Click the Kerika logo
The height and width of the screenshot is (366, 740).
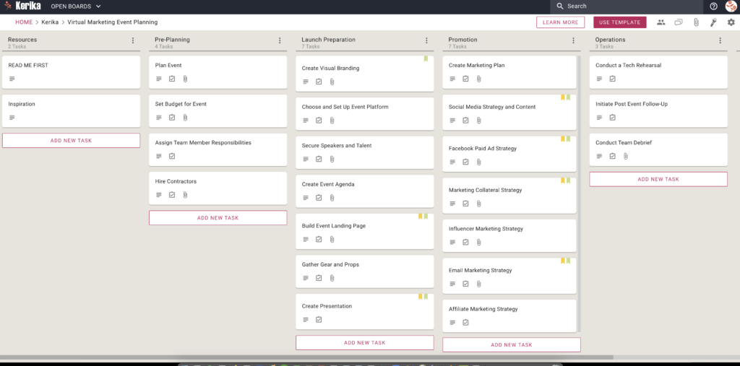pos(22,6)
